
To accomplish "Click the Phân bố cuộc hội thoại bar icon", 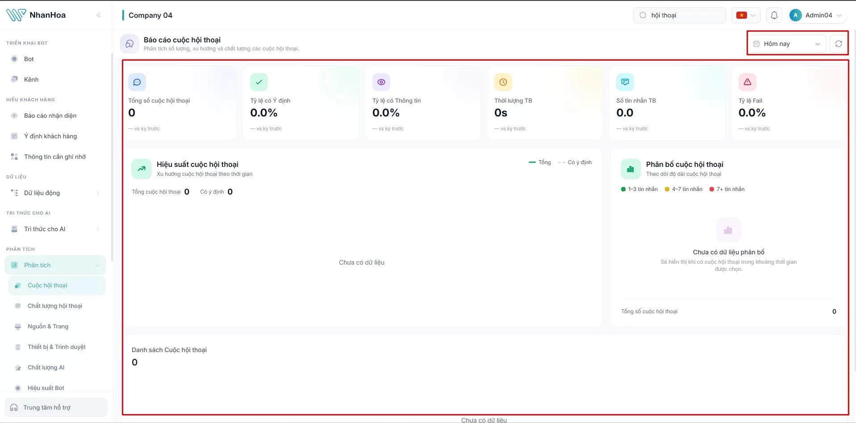I will (x=631, y=169).
